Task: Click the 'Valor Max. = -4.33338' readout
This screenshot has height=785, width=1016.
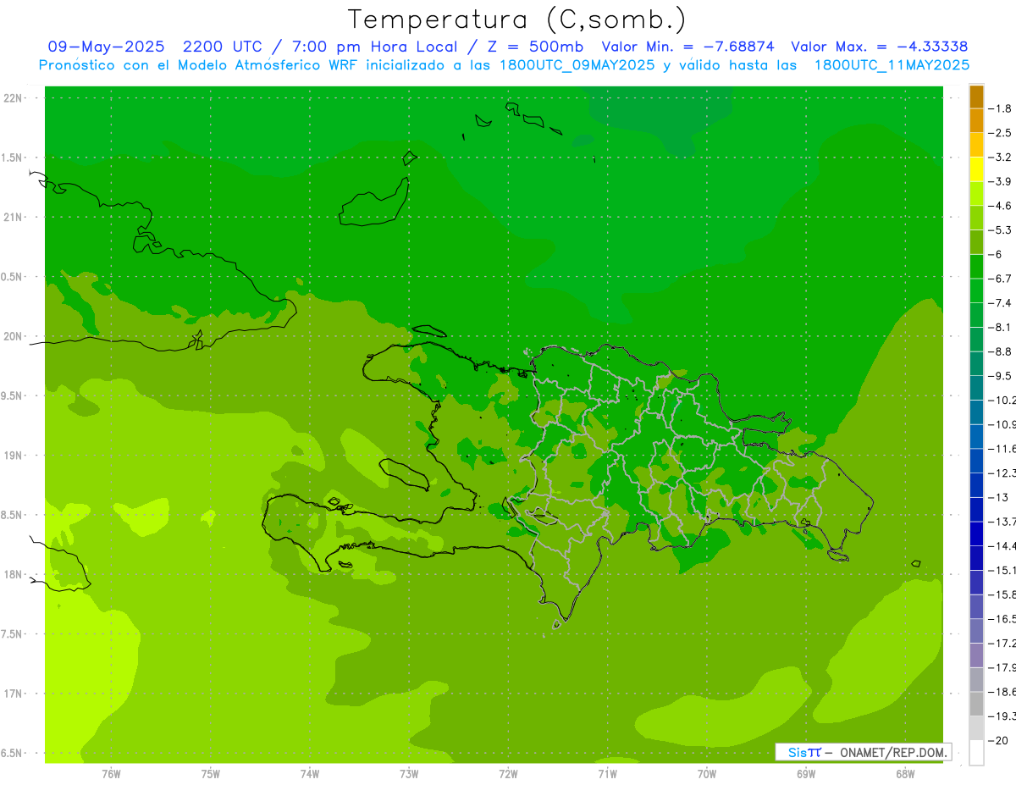Action: [879, 47]
